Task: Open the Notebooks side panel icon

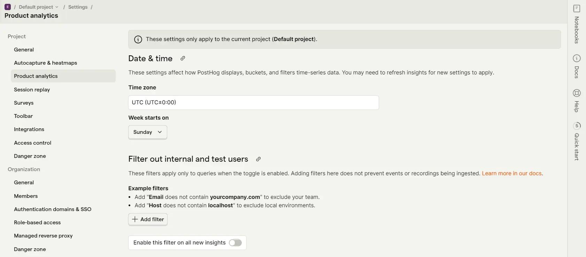Action: click(x=577, y=8)
